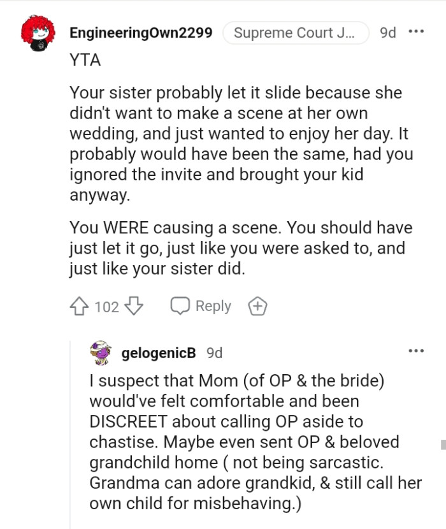446x529 pixels.
Task: Collapse gelogenicB's comment thread line
Action: click(71, 446)
